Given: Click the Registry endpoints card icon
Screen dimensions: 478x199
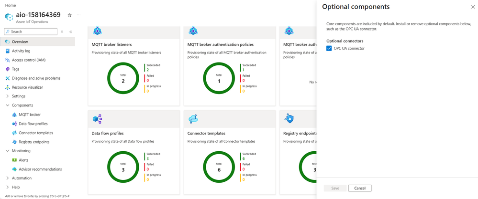Looking at the screenshot, I should point(289,118).
